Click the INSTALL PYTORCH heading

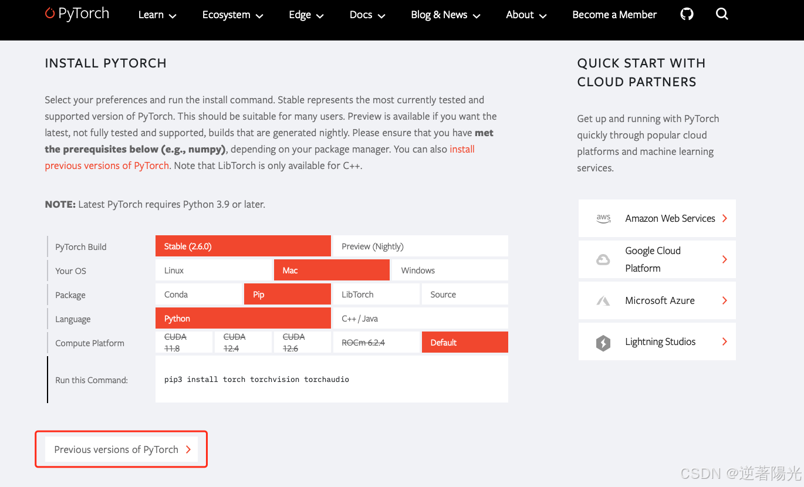(106, 63)
